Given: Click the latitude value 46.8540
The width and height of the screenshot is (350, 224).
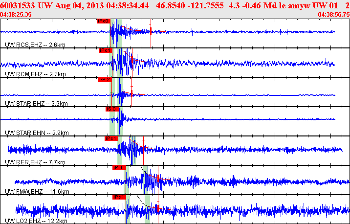Looking at the screenshot, I should coord(171,5).
